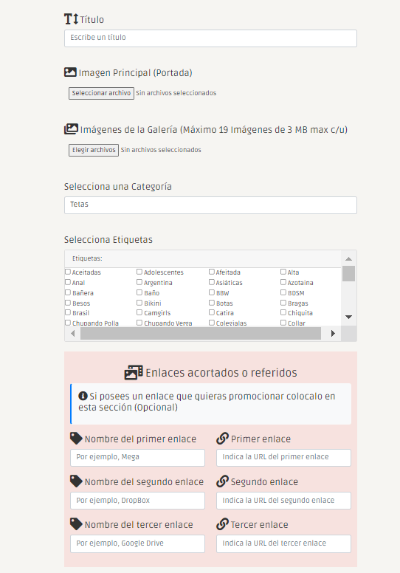Click the Escribe un título text field
The width and height of the screenshot is (400, 573).
coord(210,38)
